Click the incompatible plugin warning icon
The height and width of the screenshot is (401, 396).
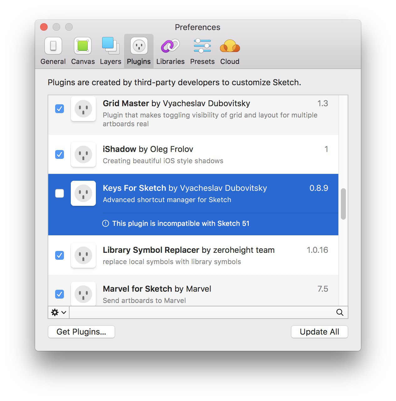106,223
